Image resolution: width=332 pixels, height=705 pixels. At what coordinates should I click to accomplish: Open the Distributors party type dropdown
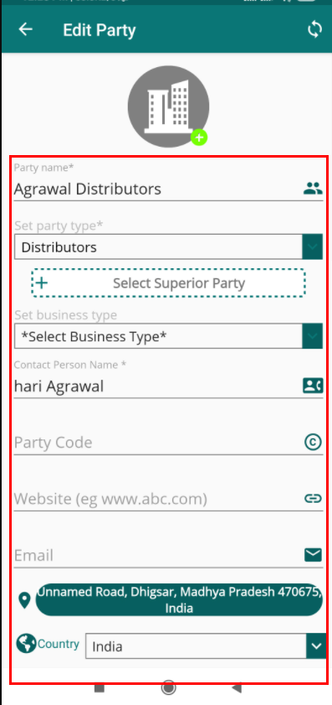click(168, 246)
